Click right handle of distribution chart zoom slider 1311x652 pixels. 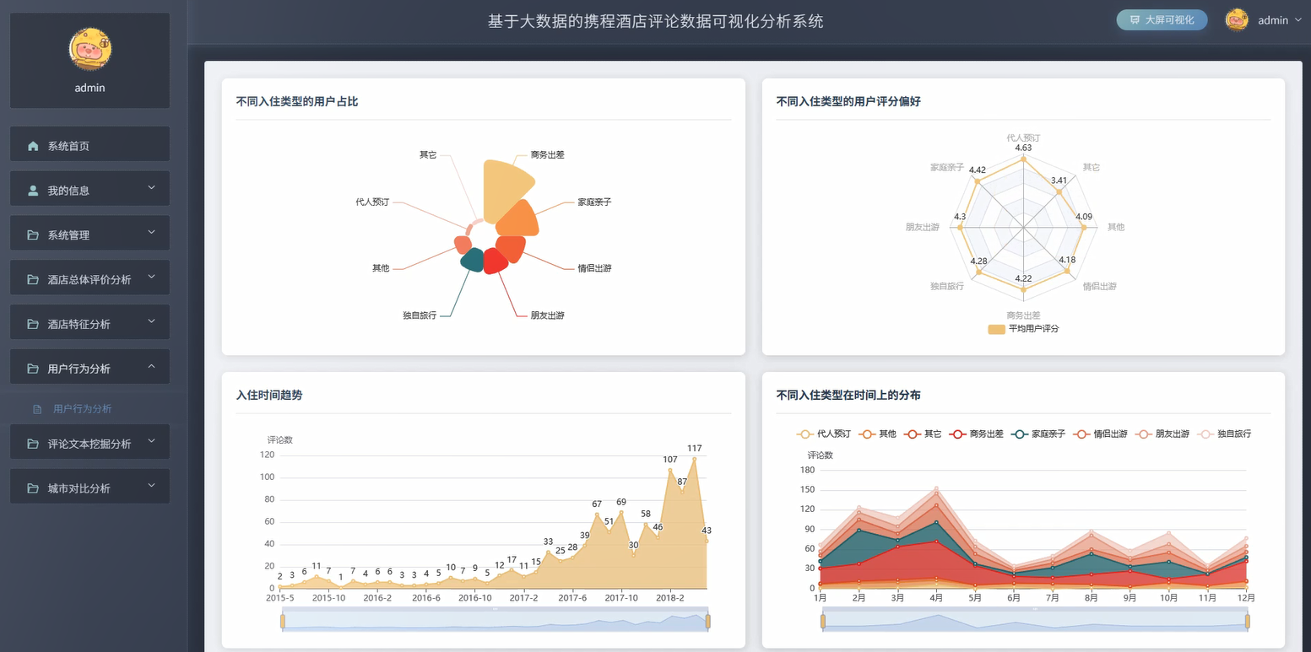[x=1247, y=622]
